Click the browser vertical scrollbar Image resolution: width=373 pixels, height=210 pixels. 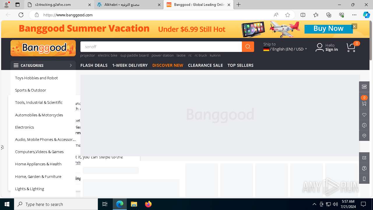pos(371,40)
